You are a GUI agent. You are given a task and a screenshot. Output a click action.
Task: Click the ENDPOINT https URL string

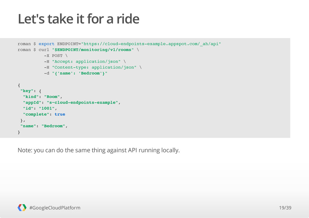(151, 44)
